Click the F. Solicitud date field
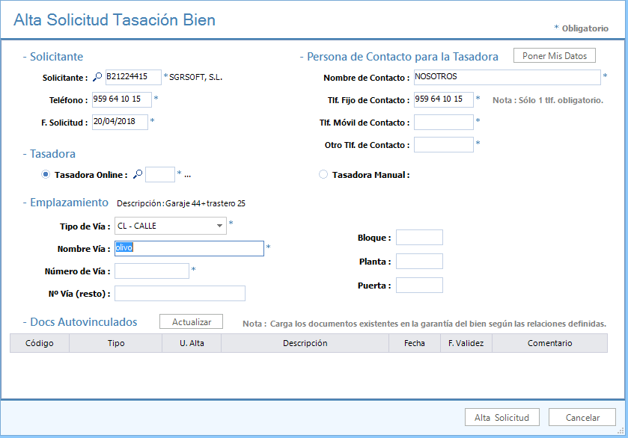The width and height of the screenshot is (628, 438). coord(120,122)
